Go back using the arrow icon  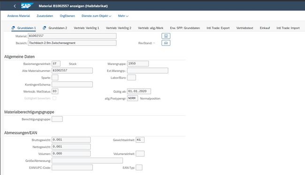click(x=15, y=6)
